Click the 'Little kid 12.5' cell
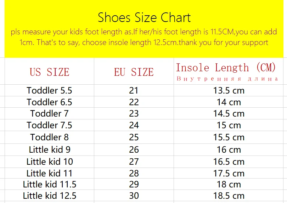The image size is (287, 203). (x=49, y=196)
